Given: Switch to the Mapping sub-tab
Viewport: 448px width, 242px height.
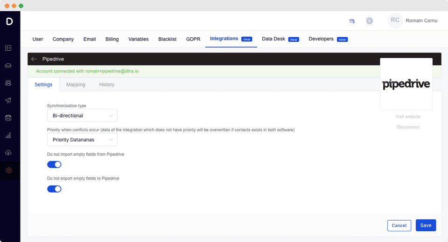Looking at the screenshot, I should click(76, 85).
